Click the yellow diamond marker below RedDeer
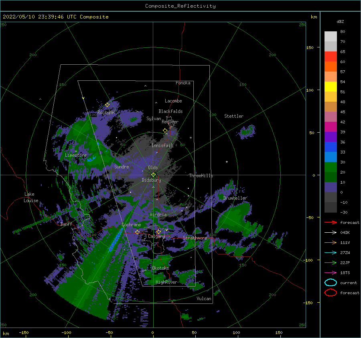361x338 pixels. pos(165,131)
